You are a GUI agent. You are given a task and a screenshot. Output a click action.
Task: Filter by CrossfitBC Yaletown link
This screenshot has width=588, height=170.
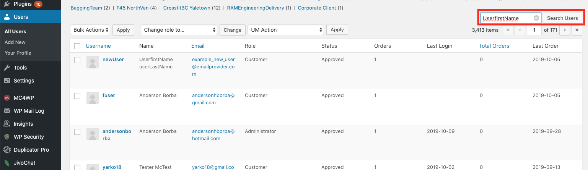187,8
